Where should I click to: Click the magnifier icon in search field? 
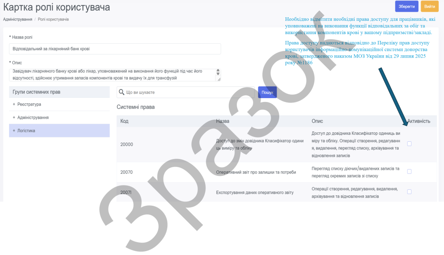coord(121,92)
